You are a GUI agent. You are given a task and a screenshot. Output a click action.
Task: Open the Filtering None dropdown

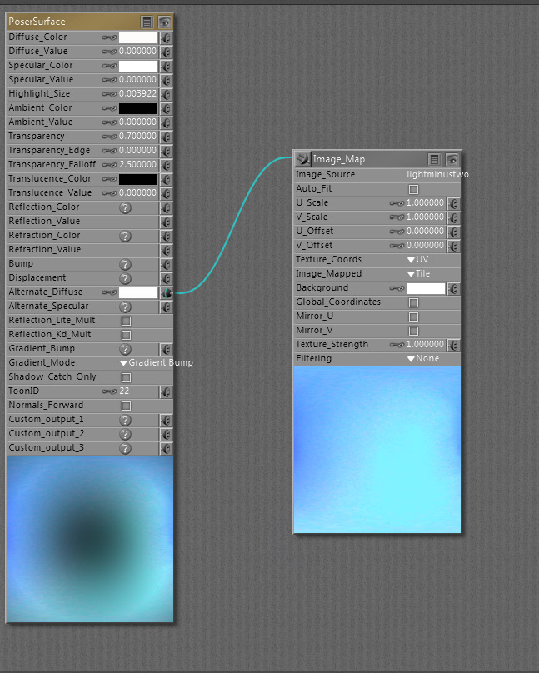(x=423, y=359)
